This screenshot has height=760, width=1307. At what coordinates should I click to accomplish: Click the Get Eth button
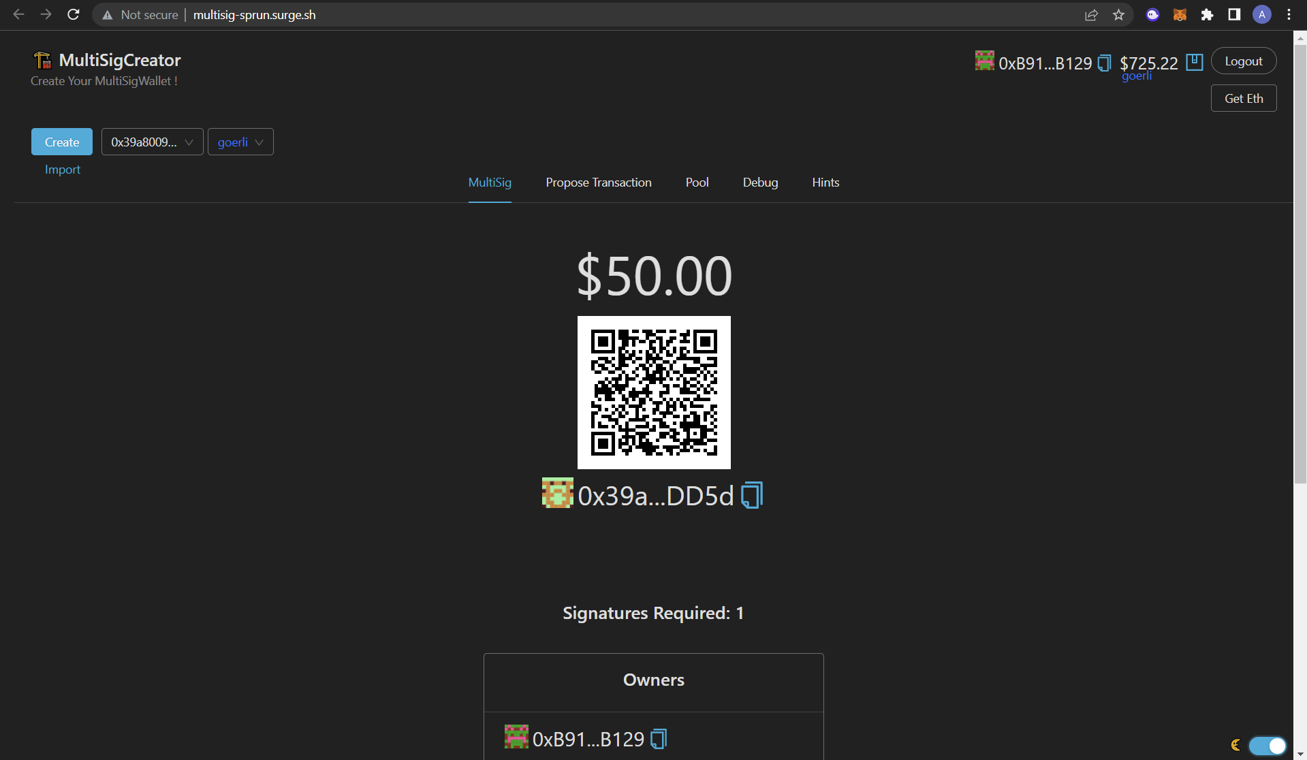click(1244, 98)
